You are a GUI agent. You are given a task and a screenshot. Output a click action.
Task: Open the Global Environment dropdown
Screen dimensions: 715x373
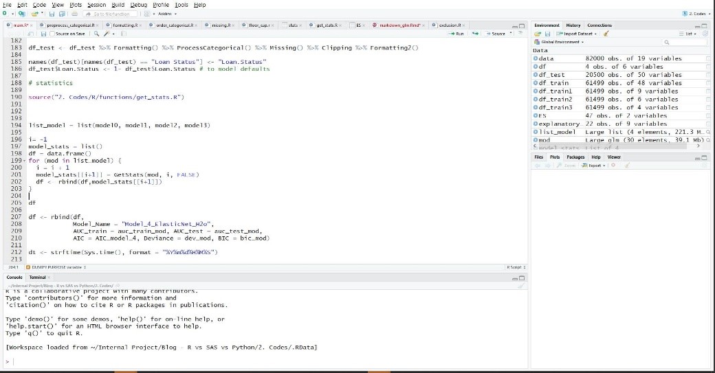[560, 42]
